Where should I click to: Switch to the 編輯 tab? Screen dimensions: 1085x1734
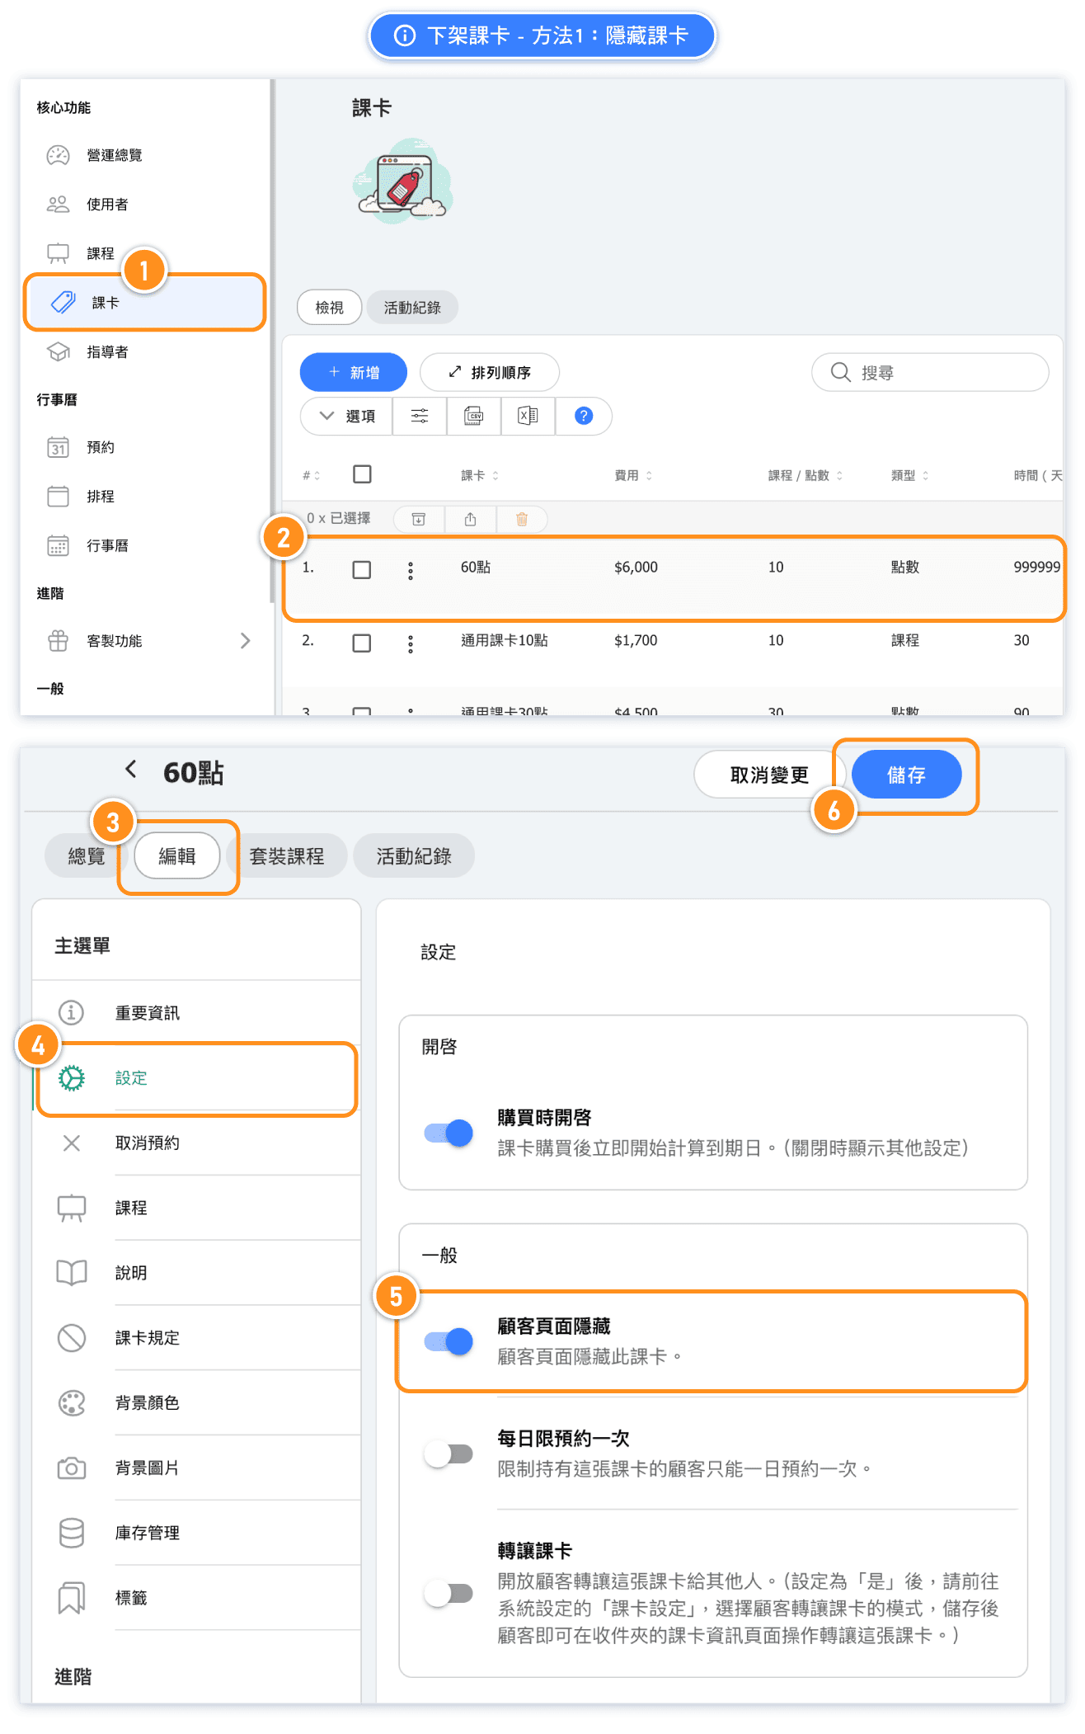(x=177, y=856)
